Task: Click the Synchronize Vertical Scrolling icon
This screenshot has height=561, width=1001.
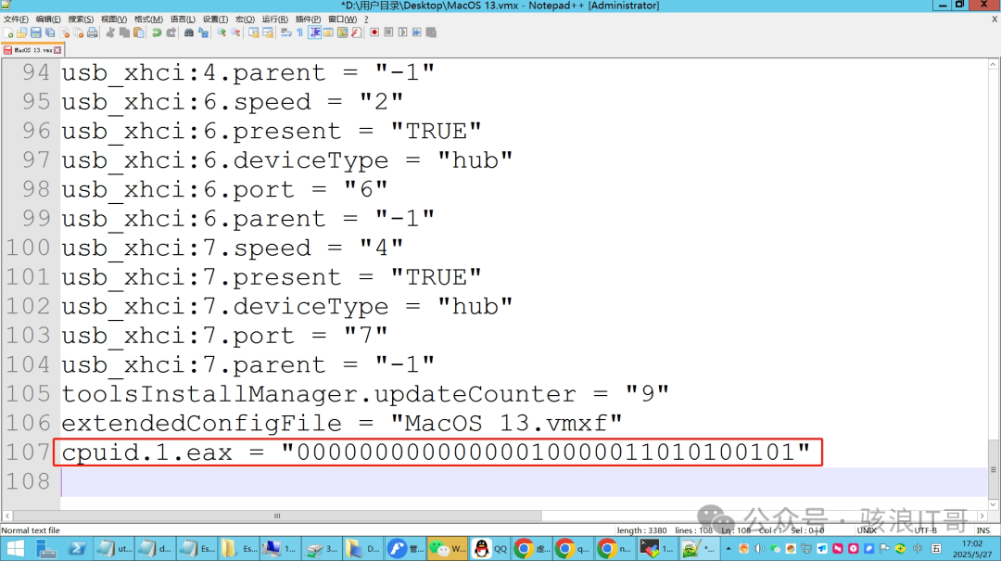Action: click(x=253, y=32)
